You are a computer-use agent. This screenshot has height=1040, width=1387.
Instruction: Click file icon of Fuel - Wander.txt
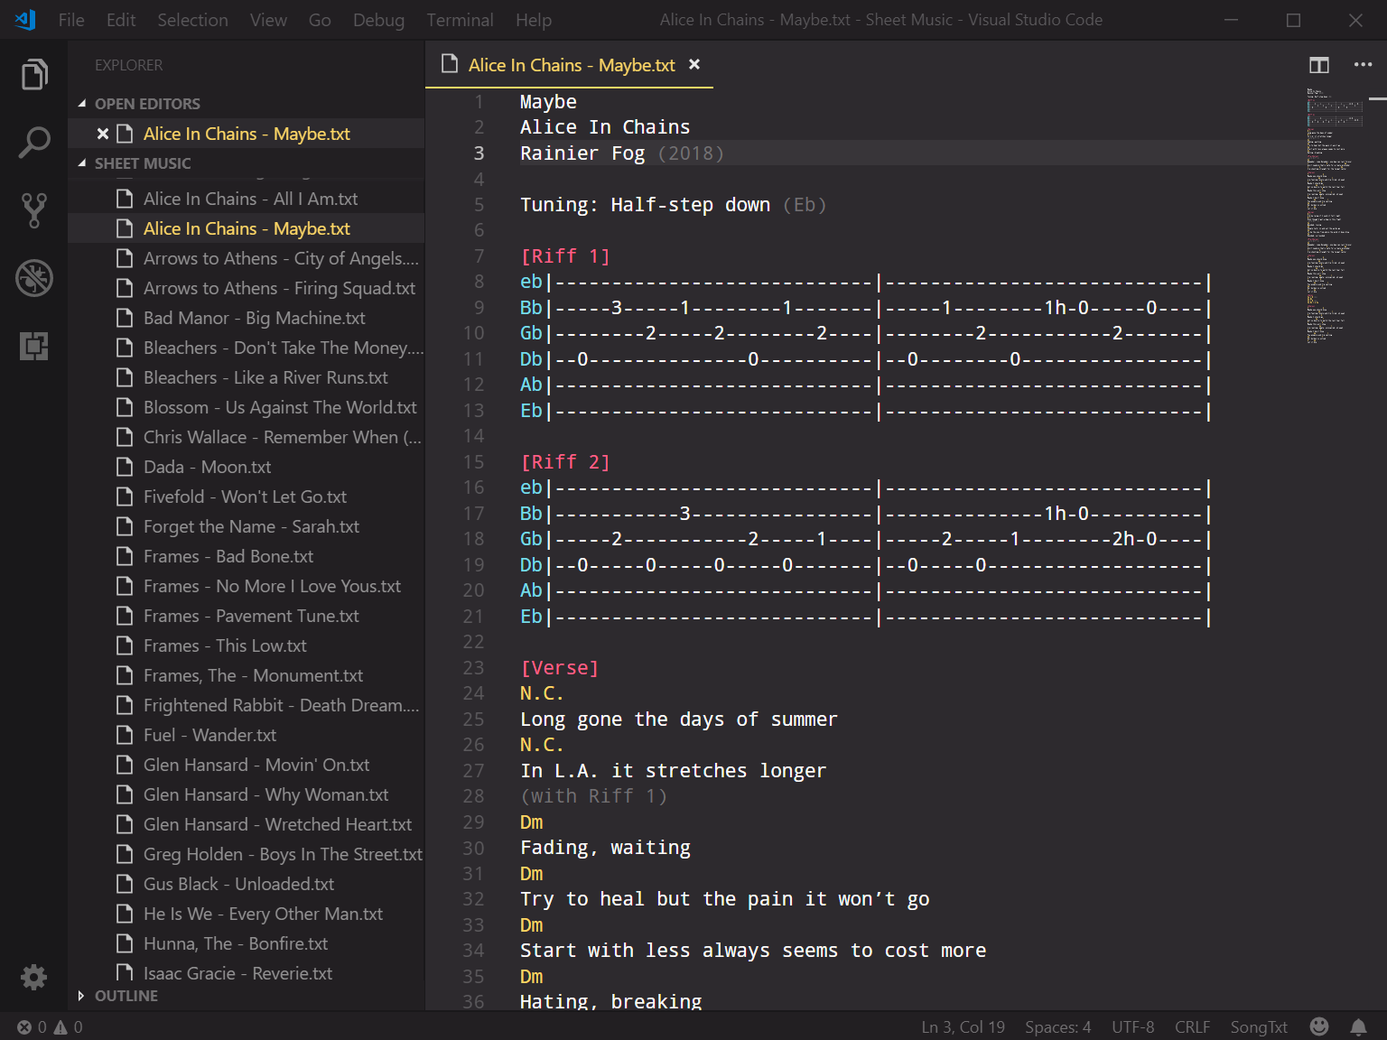[125, 735]
